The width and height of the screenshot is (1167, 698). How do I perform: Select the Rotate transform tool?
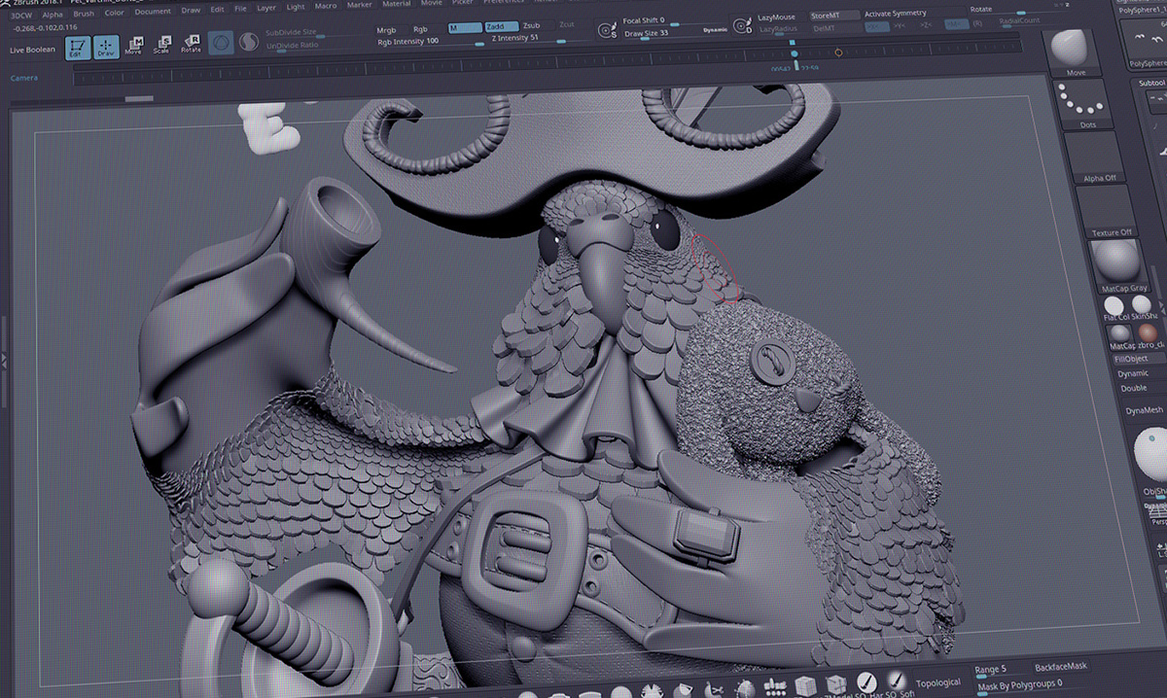pyautogui.click(x=191, y=43)
